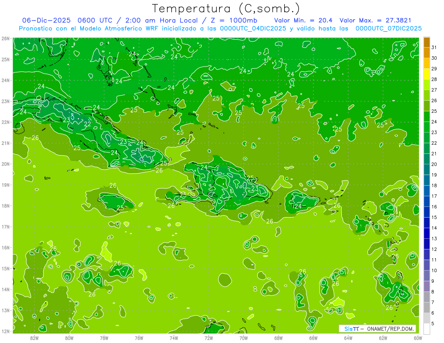
Task: Select the "Z = 1000mb" level text
Action: tap(234, 20)
